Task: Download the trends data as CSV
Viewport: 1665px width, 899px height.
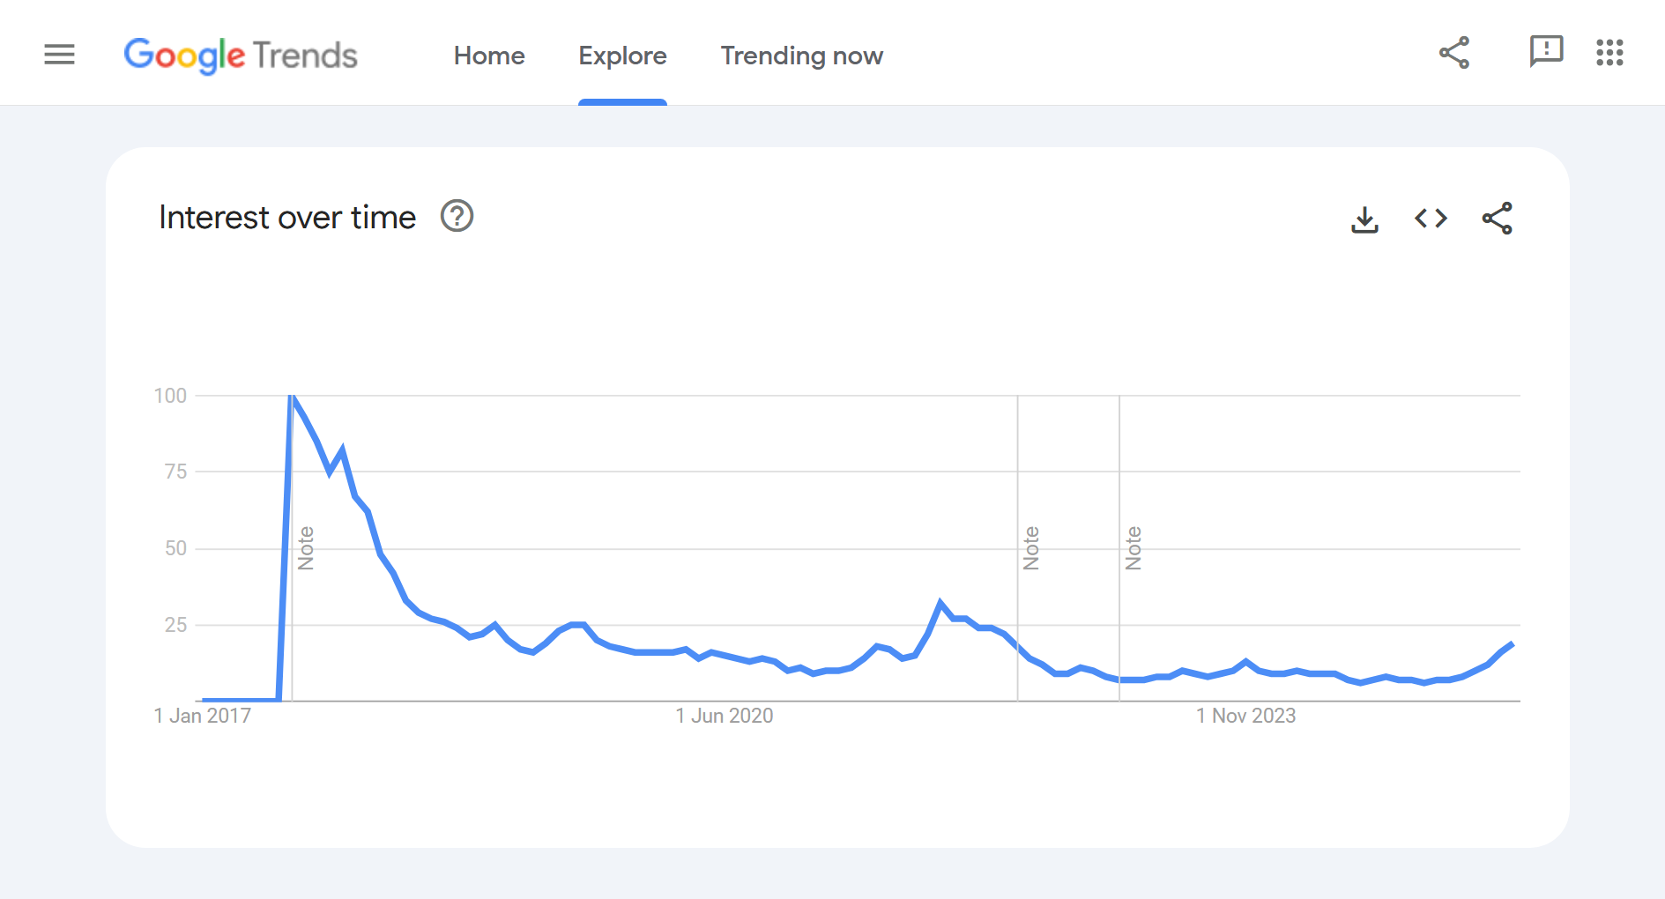Action: [x=1364, y=219]
